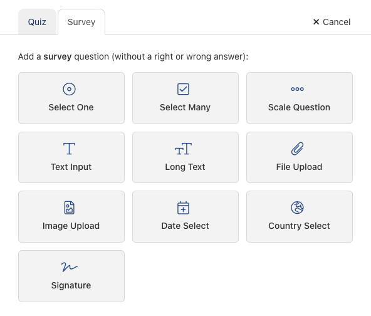Add a Scale Question label
The height and width of the screenshot is (316, 371).
[299, 107]
